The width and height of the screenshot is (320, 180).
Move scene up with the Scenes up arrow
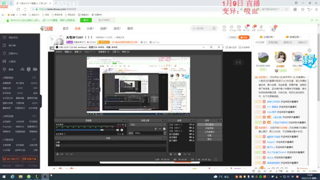pos(67,154)
